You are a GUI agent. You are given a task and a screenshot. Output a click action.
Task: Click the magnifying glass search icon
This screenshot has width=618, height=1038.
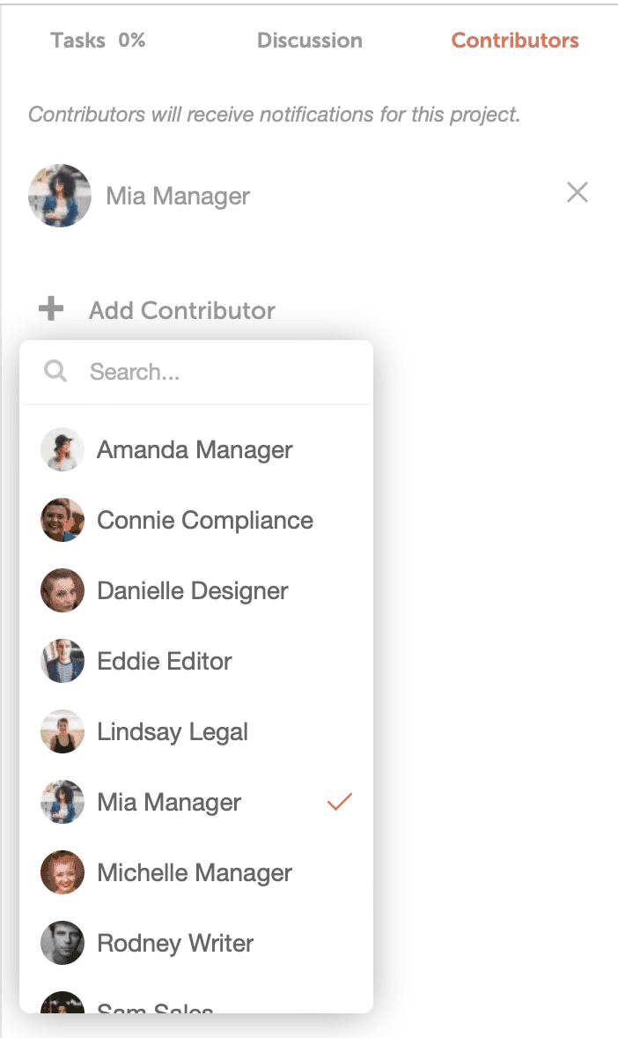click(x=55, y=372)
